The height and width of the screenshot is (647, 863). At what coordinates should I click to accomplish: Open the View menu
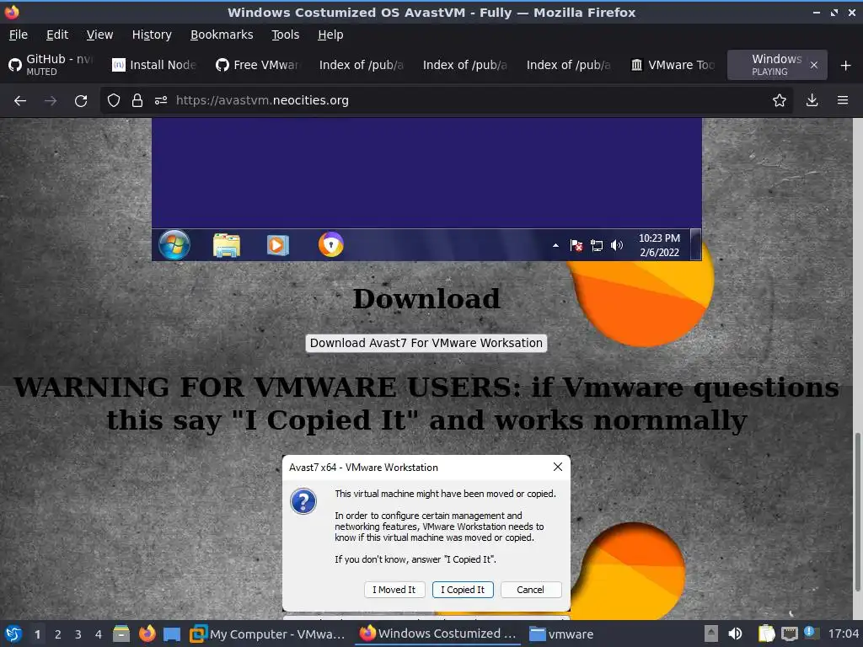99,35
